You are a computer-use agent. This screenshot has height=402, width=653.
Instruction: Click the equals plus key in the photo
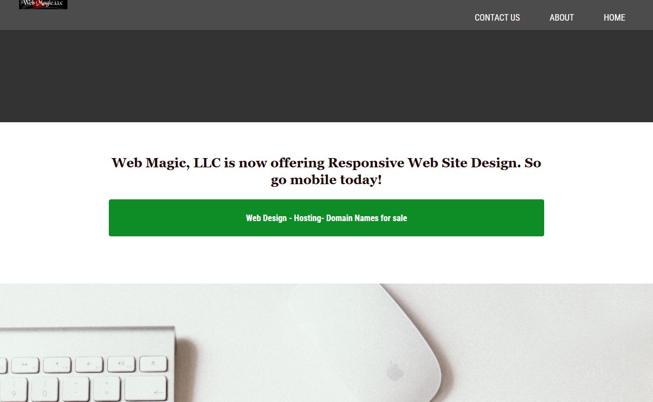point(106,390)
